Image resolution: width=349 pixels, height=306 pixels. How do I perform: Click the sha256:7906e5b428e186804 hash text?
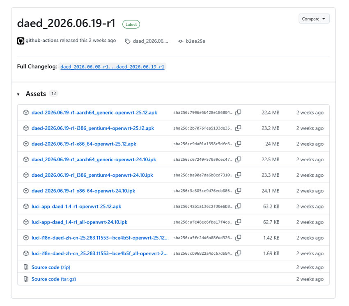tap(202, 112)
